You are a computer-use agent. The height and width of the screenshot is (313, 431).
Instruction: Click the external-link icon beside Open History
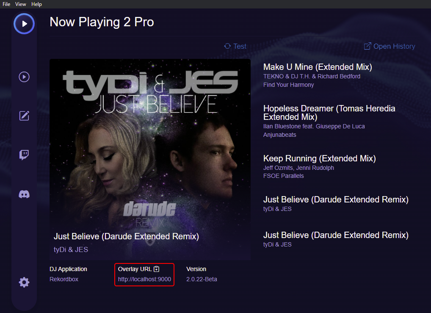367,46
